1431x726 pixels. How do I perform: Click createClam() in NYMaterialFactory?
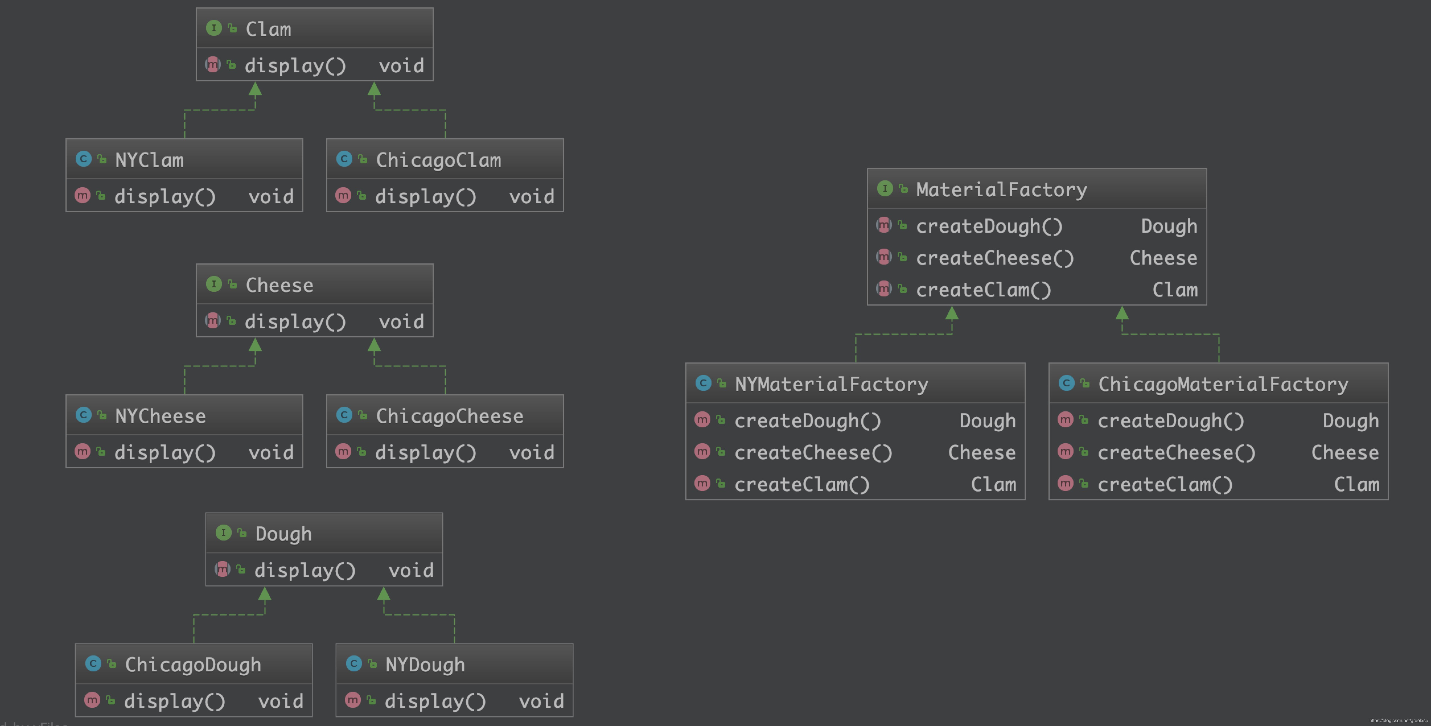[802, 485]
